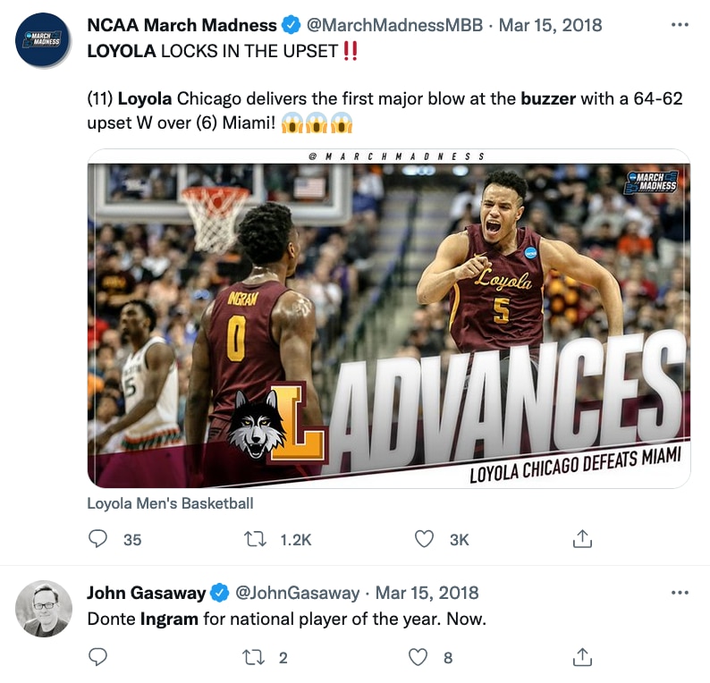This screenshot has width=710, height=683.
Task: Open more options for John Gasaway's tweet
Action: 680,593
